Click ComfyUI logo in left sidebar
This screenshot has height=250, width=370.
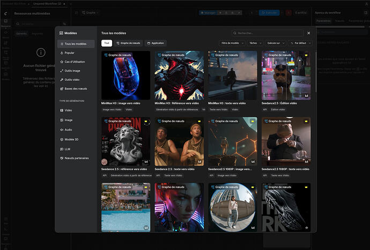click(6, 13)
